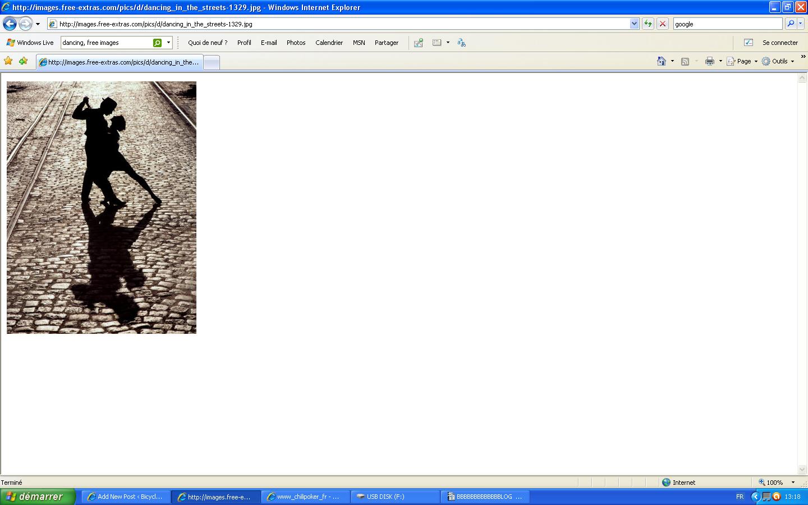Viewport: 808px width, 505px height.
Task: Click the scrollbar down arrow
Action: (802, 470)
